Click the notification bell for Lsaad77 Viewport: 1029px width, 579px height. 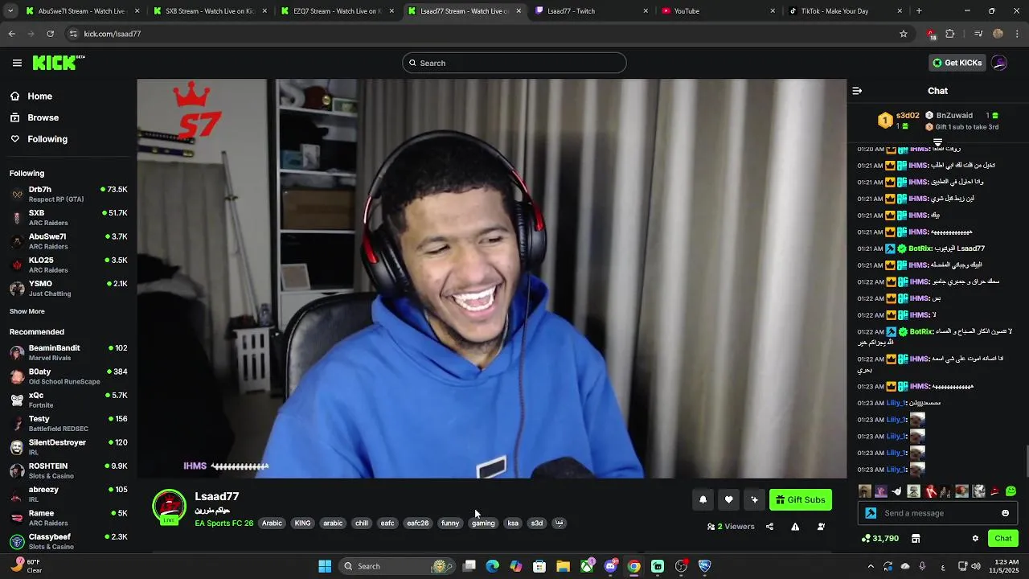[x=703, y=500]
